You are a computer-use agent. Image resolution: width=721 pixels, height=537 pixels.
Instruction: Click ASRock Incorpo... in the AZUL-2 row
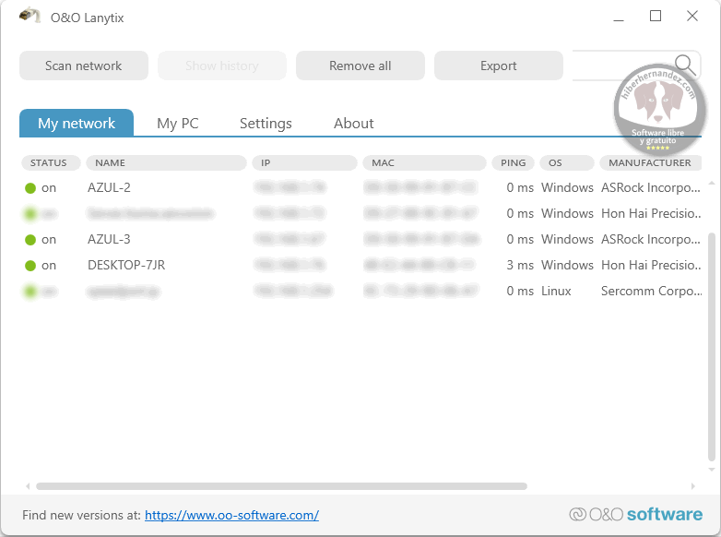[651, 187]
